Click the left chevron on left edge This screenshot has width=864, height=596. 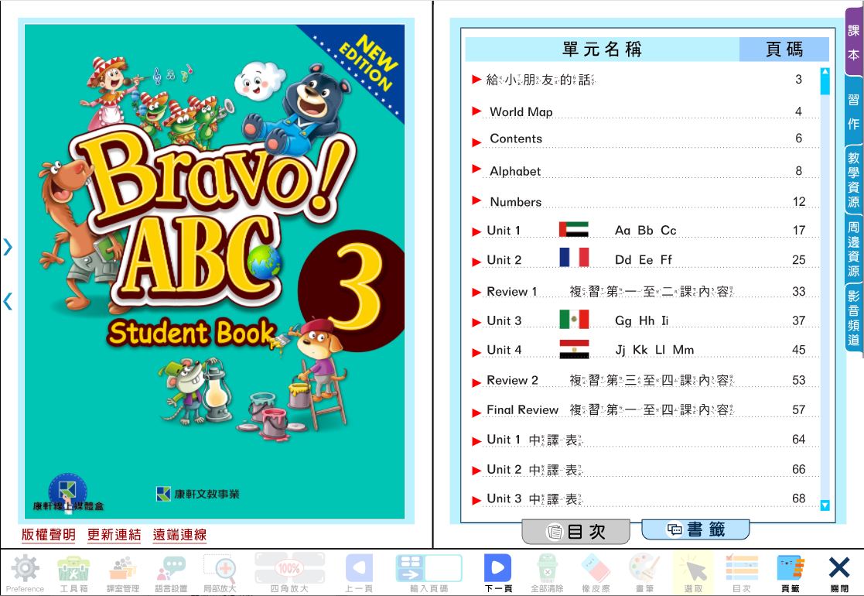pyautogui.click(x=7, y=301)
